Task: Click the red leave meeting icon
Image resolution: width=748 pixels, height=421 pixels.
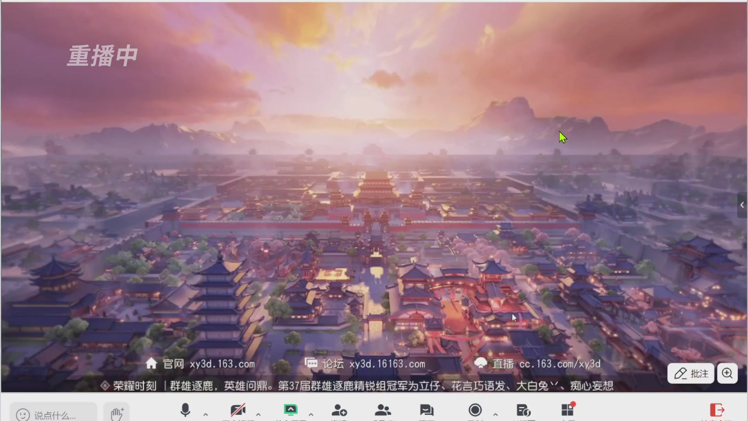Action: tap(717, 410)
